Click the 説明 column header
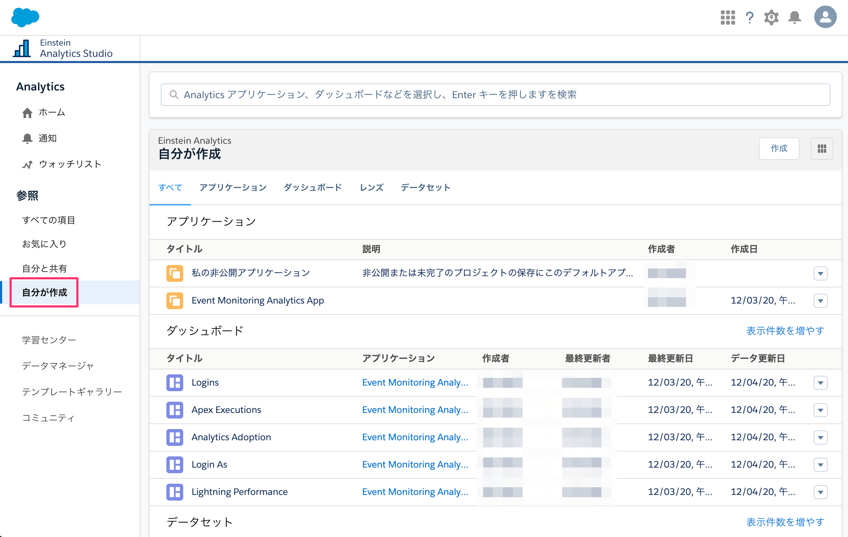Screen dimensions: 848x537 coord(371,249)
